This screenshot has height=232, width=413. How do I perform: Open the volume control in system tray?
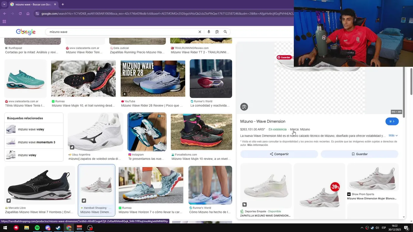coord(377,228)
